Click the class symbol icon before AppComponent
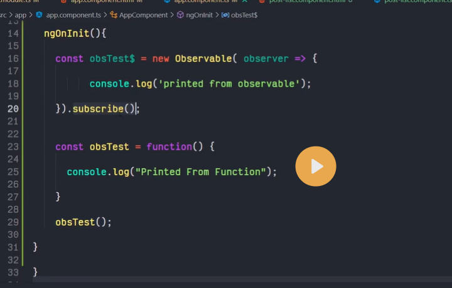The image size is (452, 288). point(114,14)
